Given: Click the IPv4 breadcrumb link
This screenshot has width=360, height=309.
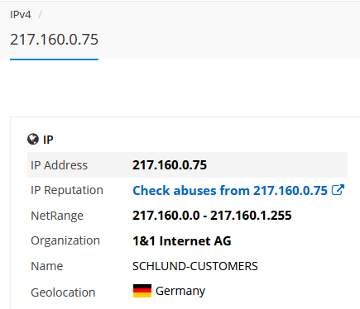Looking at the screenshot, I should (x=21, y=15).
